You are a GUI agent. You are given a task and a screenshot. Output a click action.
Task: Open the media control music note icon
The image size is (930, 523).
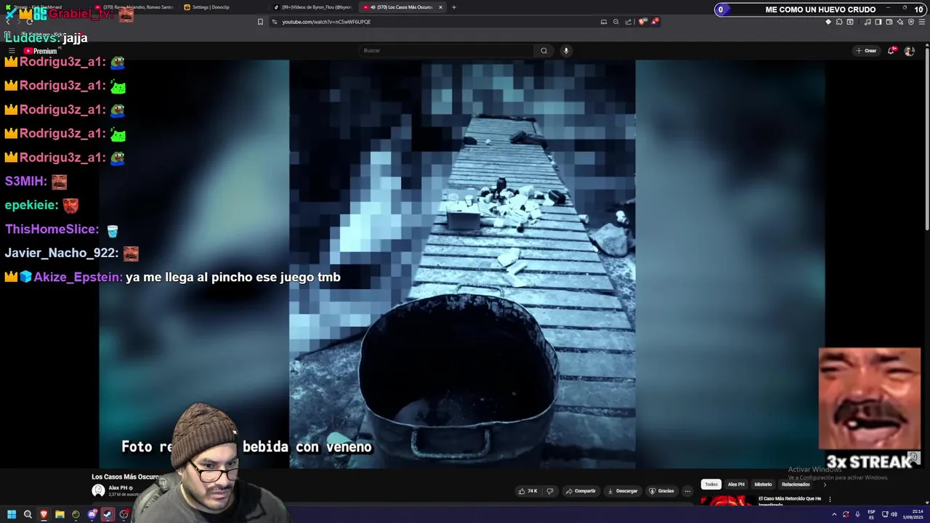(x=868, y=22)
